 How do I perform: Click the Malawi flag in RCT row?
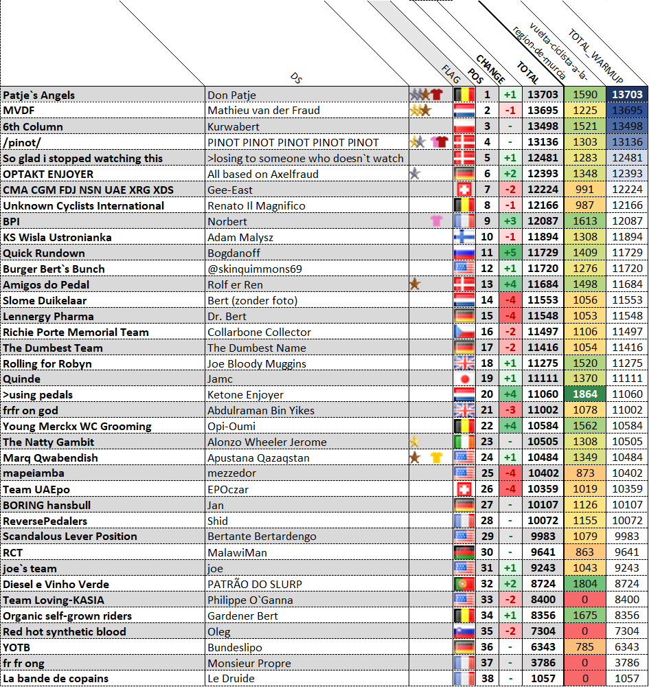[x=464, y=552]
